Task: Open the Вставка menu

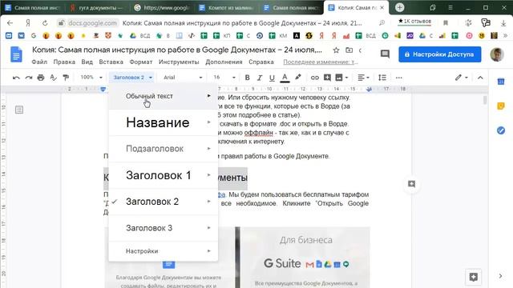Action: [111, 62]
